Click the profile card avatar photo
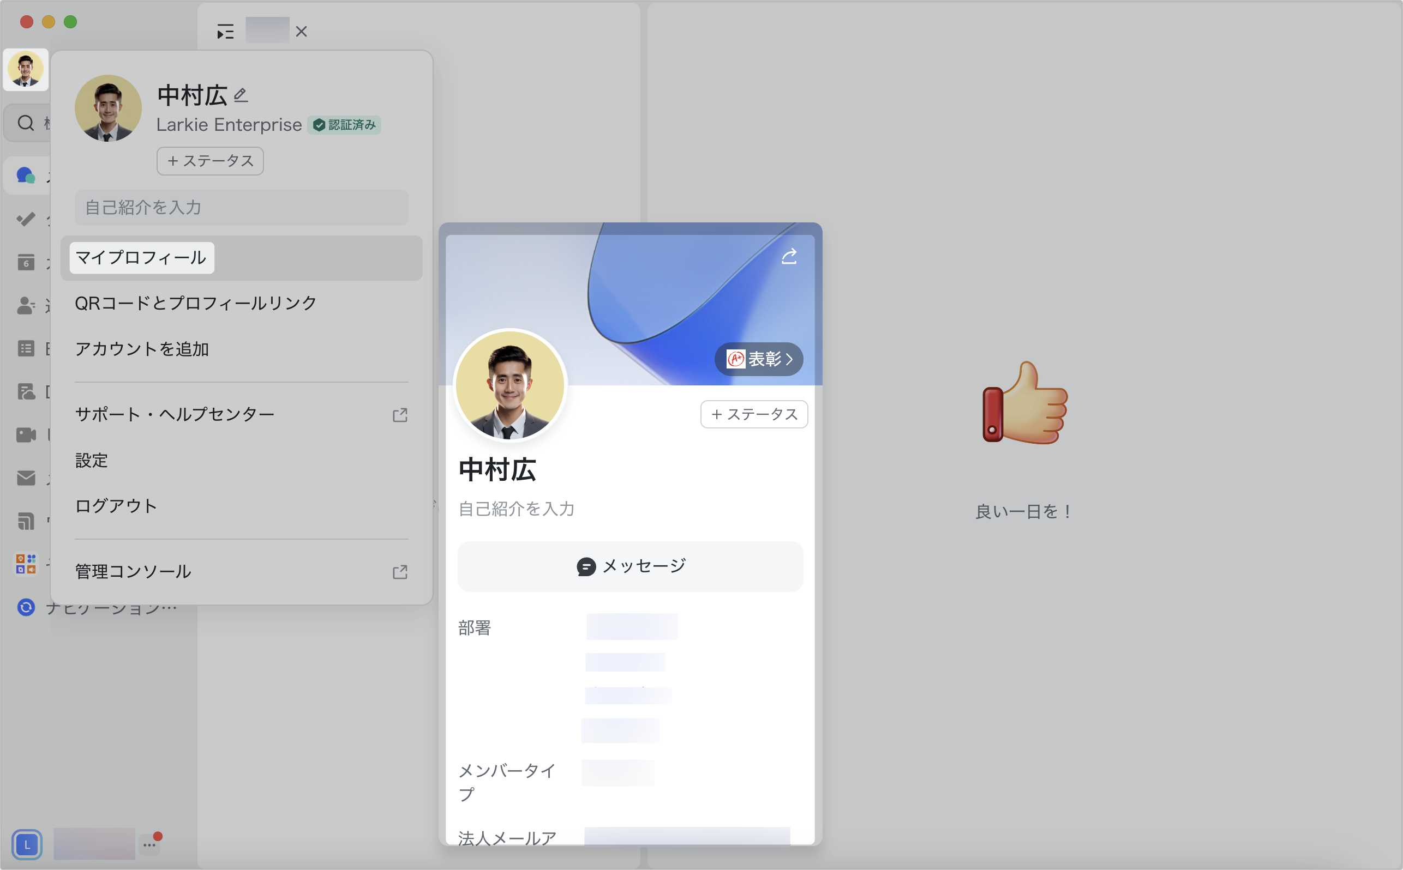The height and width of the screenshot is (870, 1403). click(x=510, y=385)
